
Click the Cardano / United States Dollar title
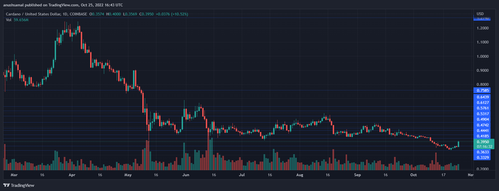(33, 14)
